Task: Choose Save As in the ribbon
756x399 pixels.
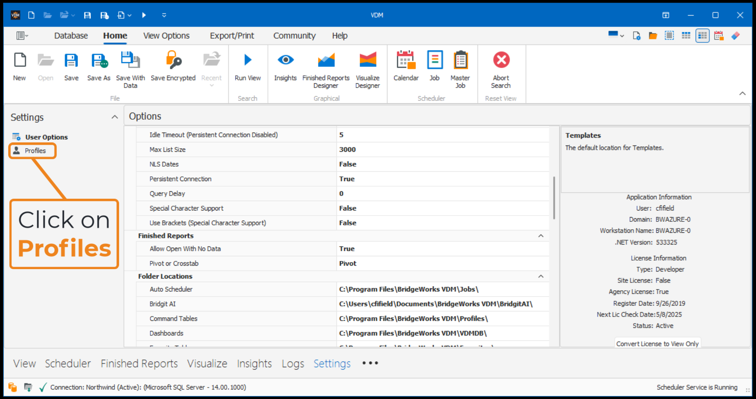Action: pyautogui.click(x=99, y=66)
